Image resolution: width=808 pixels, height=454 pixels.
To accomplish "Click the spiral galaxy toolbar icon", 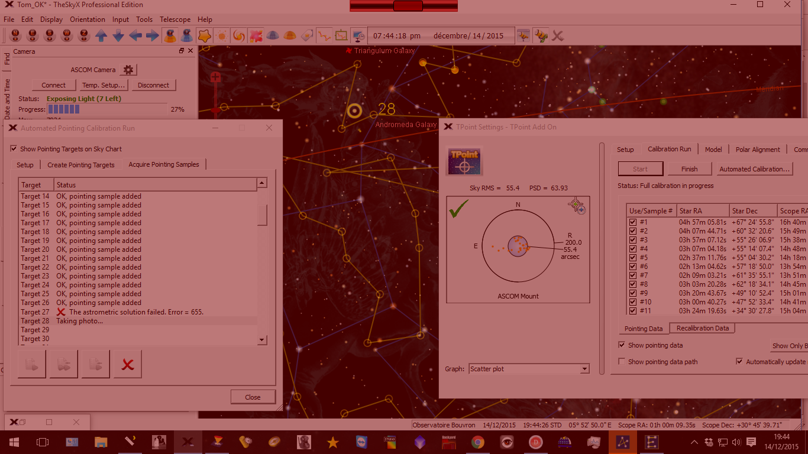I will click(x=239, y=35).
